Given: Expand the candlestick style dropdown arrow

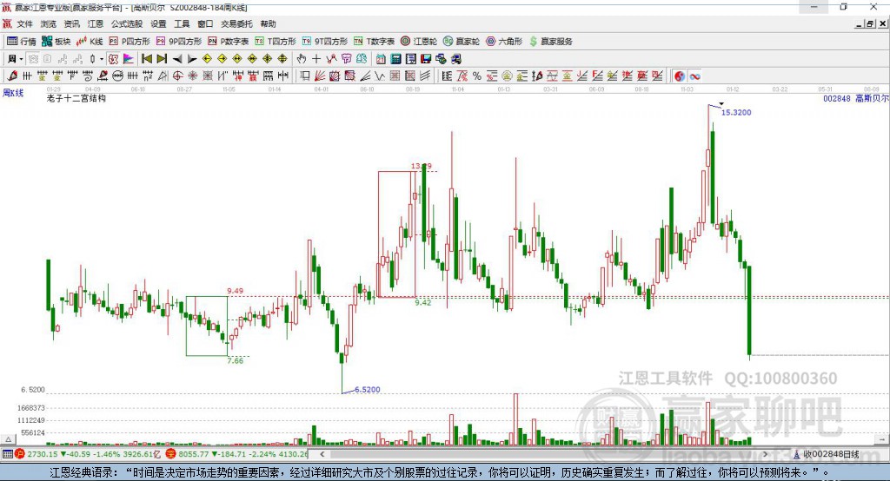Looking at the screenshot, I should coord(102,59).
